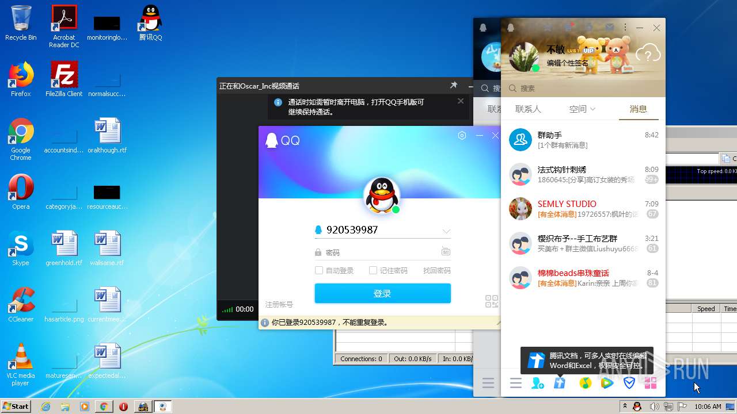Open the Recycle Bin
This screenshot has width=737, height=414.
(x=21, y=23)
